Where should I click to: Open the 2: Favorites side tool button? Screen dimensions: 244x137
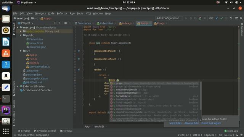[14, 119]
